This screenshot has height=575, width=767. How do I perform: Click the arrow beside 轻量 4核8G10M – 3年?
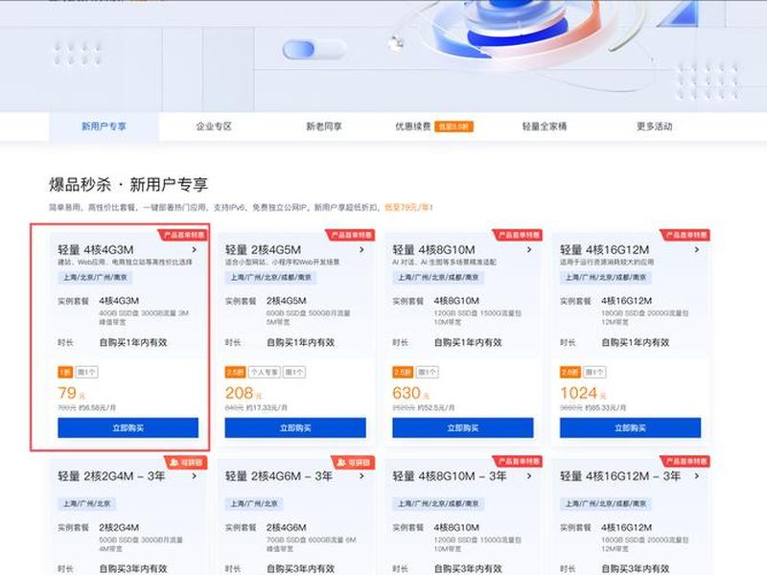(x=529, y=475)
